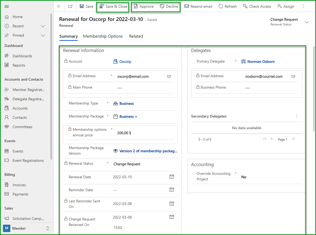
Task: Click the back arrow in command bar
Action: tap(59, 6)
